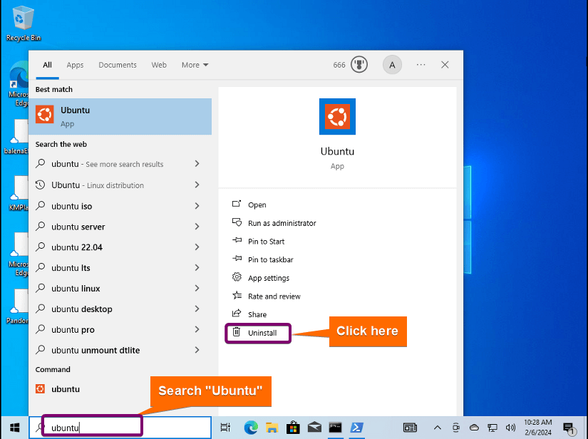Open account avatar labeled A

click(x=392, y=65)
